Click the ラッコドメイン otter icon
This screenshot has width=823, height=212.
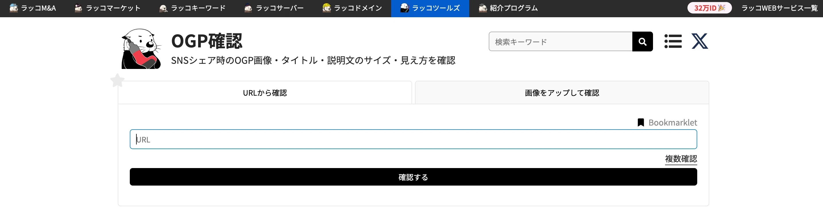327,8
